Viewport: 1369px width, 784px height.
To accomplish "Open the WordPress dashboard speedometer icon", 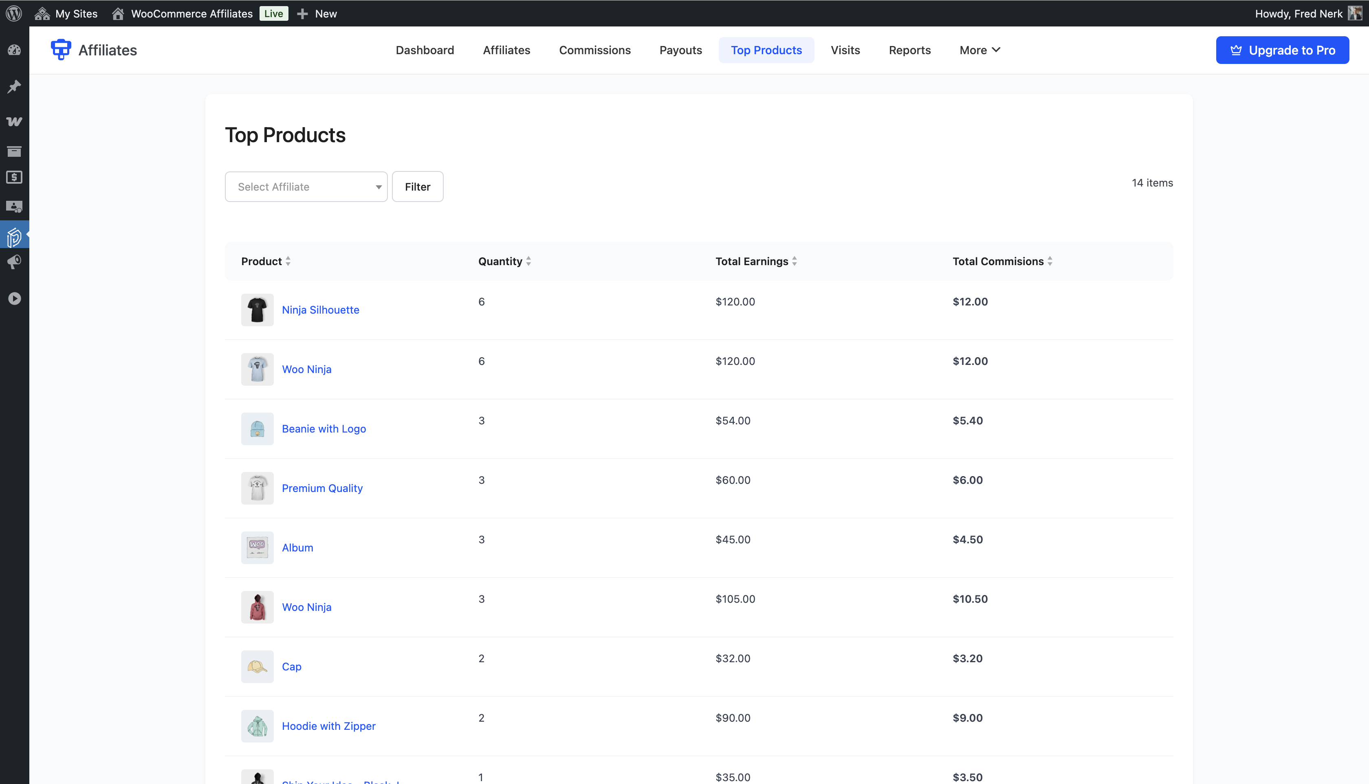I will click(14, 50).
